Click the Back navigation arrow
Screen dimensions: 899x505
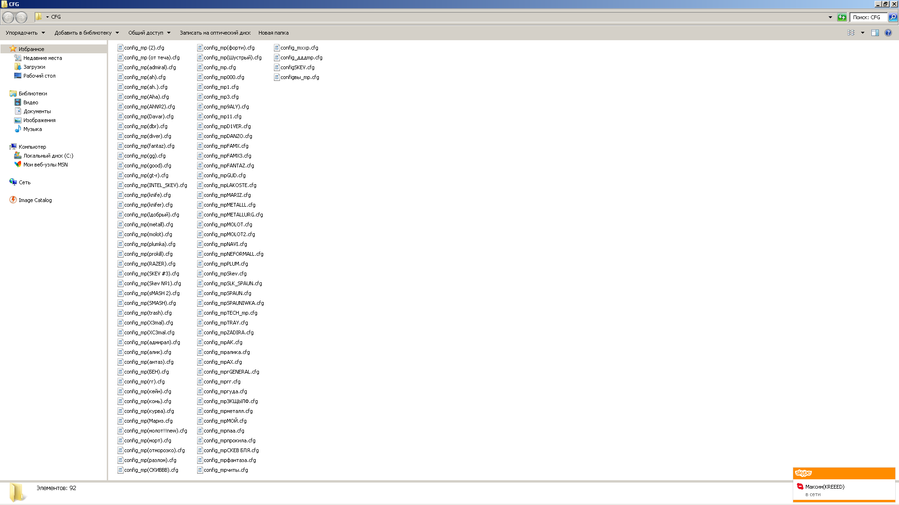pos(8,17)
